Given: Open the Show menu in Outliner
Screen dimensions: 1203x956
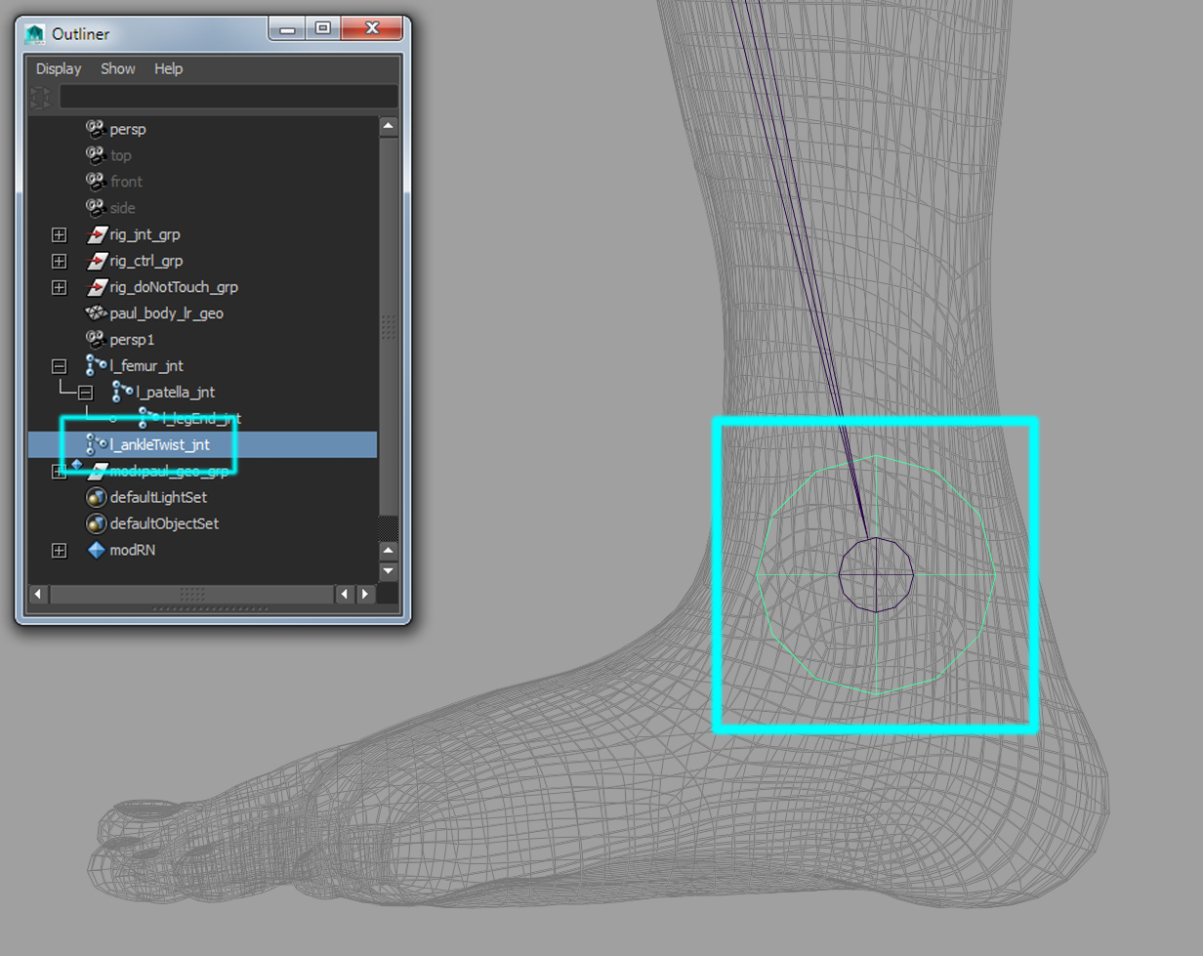Looking at the screenshot, I should coord(118,68).
